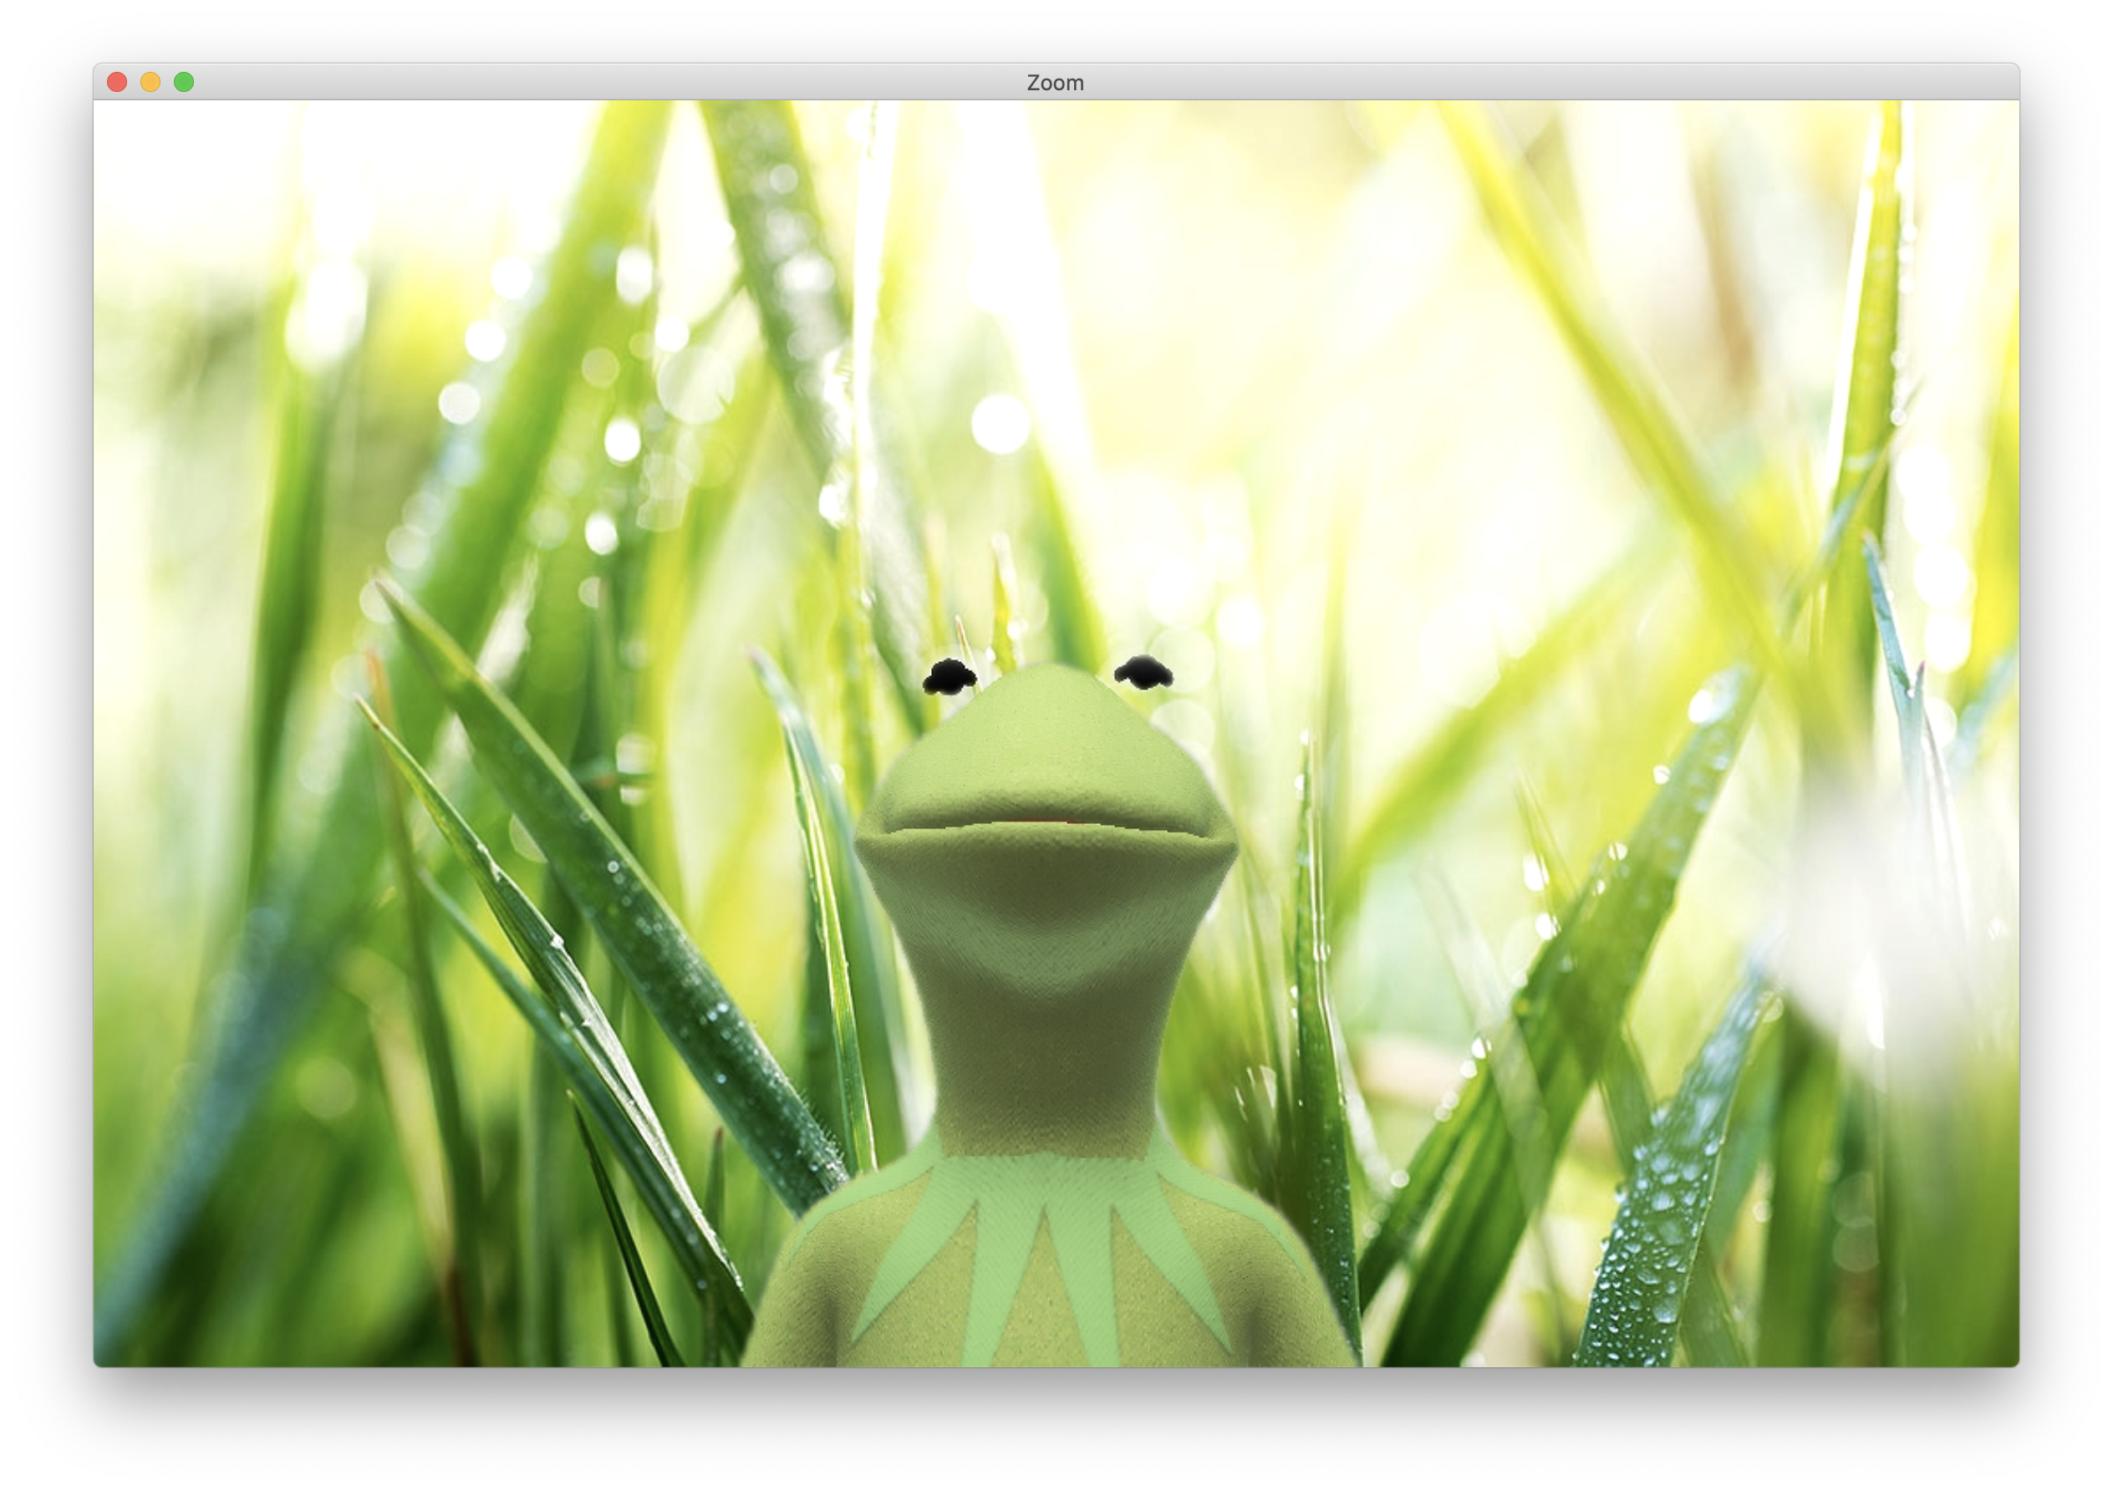This screenshot has height=1491, width=2113.
Task: Close the Zoom window with the red button
Action: [117, 83]
